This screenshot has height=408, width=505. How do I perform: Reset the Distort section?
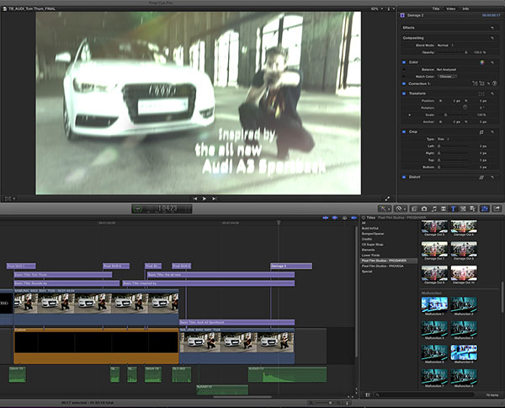[492, 177]
